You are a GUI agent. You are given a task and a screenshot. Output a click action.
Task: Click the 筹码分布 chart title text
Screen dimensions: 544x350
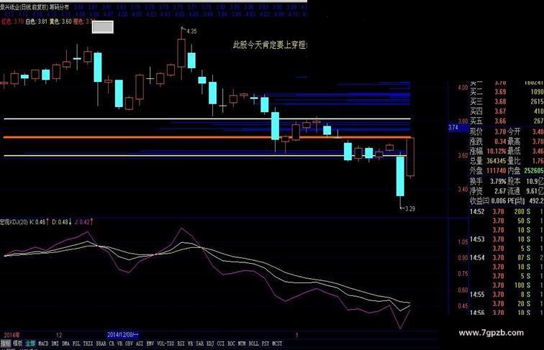(59, 7)
